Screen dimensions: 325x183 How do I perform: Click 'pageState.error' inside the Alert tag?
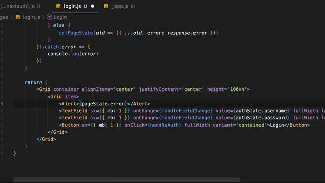tap(103, 104)
